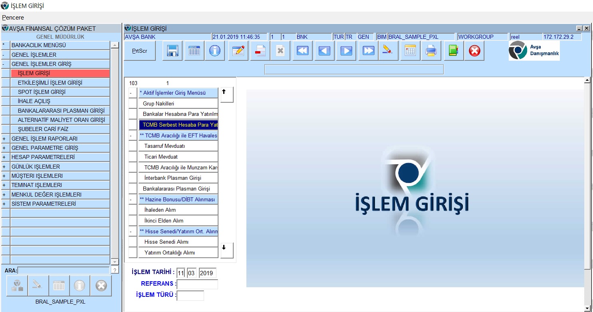Open the calendar grid icon

click(x=410, y=51)
